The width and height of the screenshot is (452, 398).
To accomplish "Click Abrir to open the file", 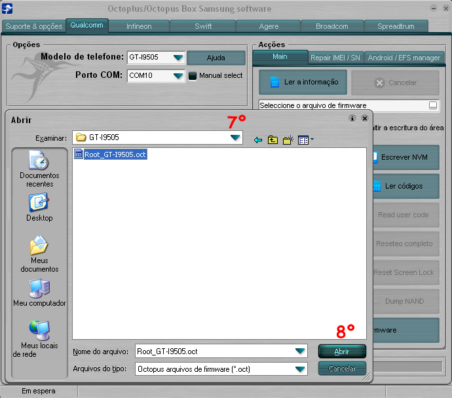I will click(342, 352).
